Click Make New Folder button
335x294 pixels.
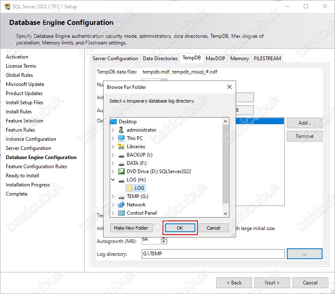(x=131, y=228)
